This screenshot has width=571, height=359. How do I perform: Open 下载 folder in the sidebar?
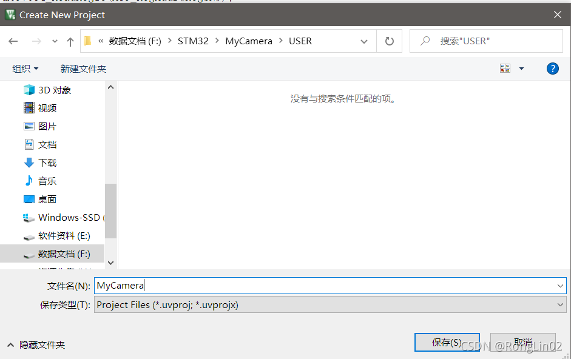tap(47, 163)
